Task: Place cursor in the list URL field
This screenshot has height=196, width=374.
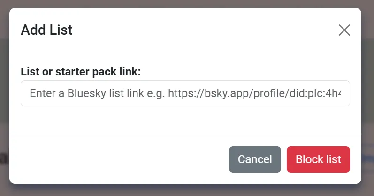Action: (x=185, y=93)
